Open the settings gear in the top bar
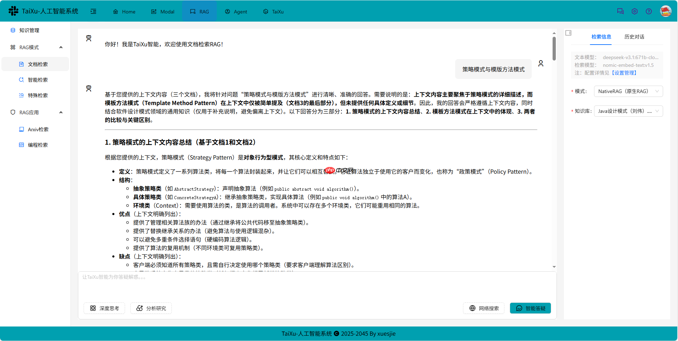The height and width of the screenshot is (341, 678). click(x=634, y=11)
